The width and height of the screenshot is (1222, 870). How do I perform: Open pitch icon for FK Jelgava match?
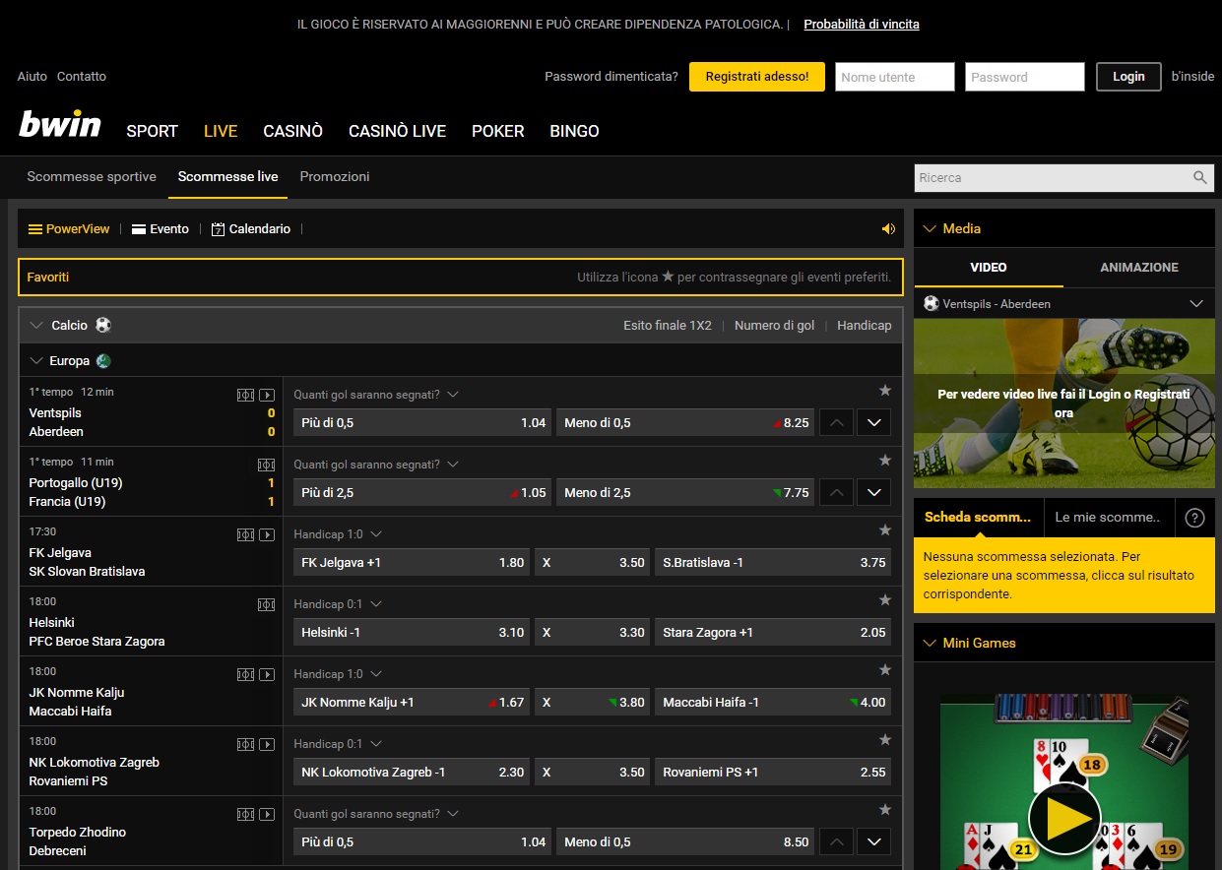(x=246, y=534)
